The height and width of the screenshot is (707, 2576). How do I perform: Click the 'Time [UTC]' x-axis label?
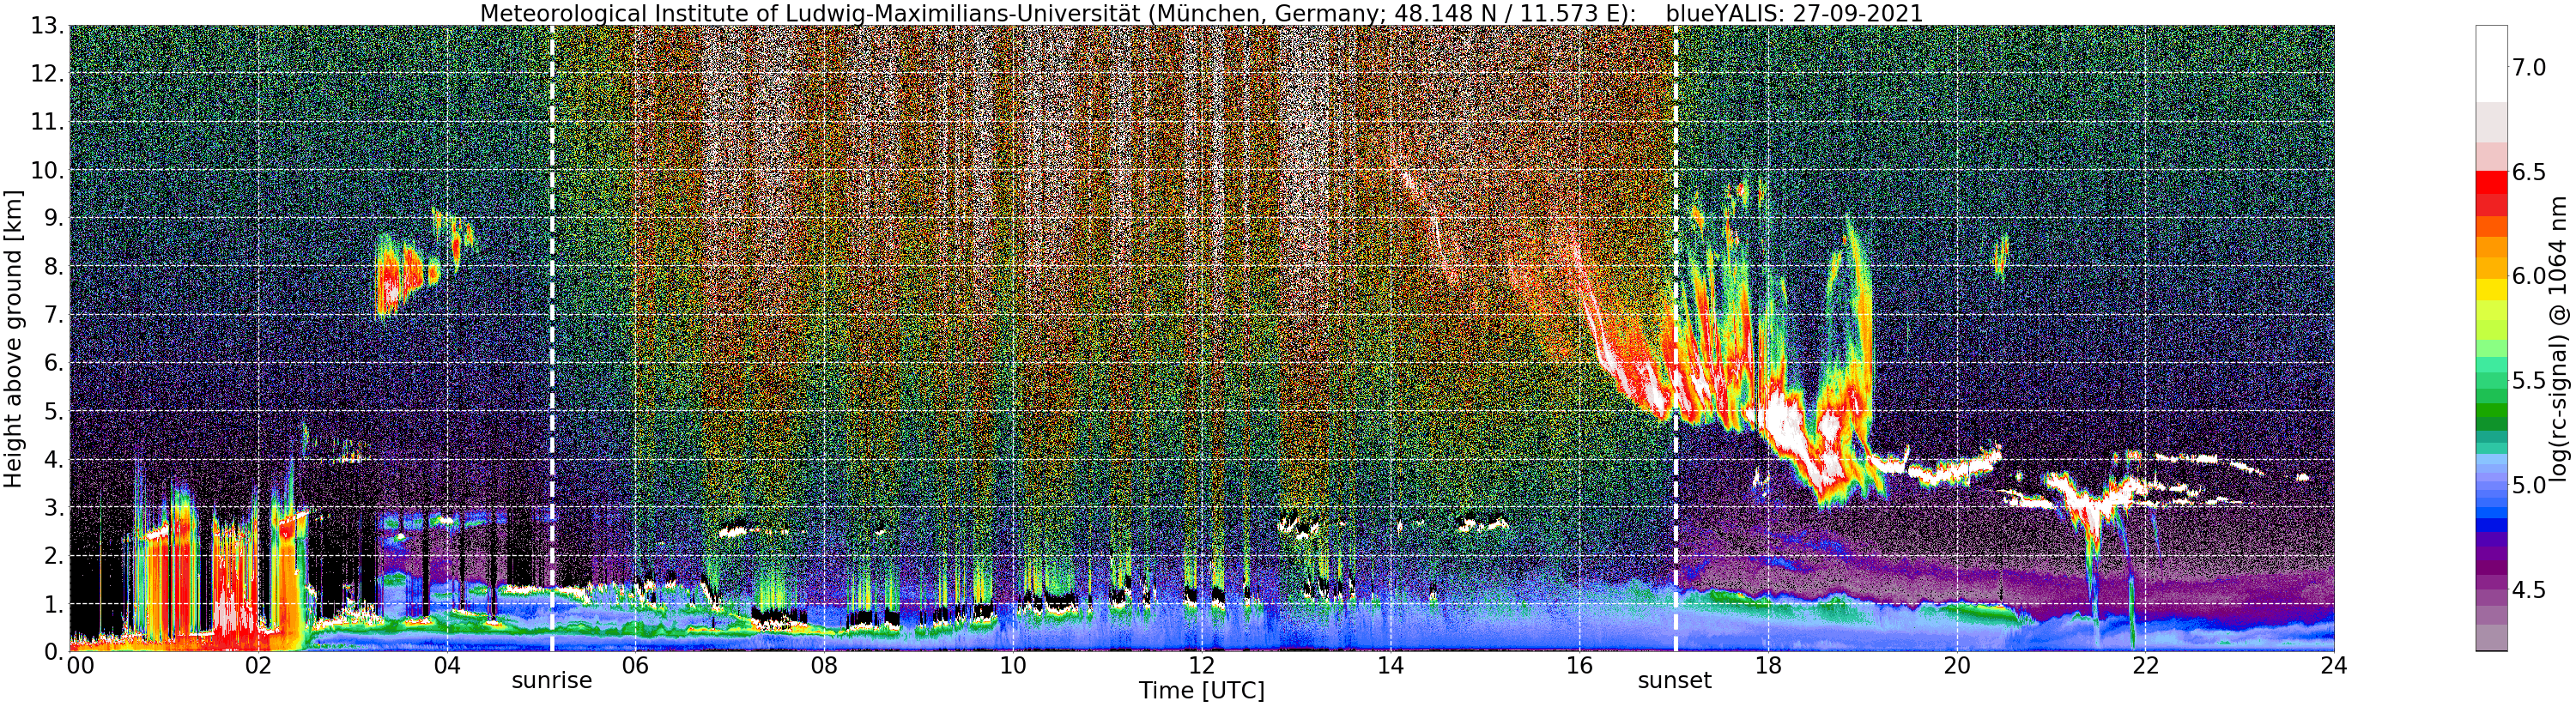point(1201,691)
